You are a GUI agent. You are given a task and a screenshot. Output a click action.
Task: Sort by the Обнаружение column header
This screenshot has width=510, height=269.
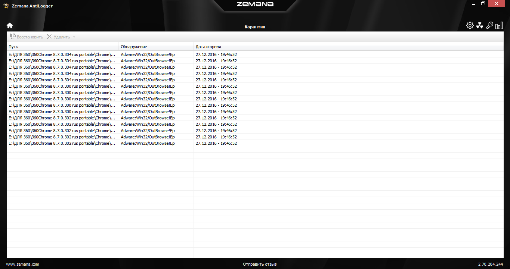point(156,47)
